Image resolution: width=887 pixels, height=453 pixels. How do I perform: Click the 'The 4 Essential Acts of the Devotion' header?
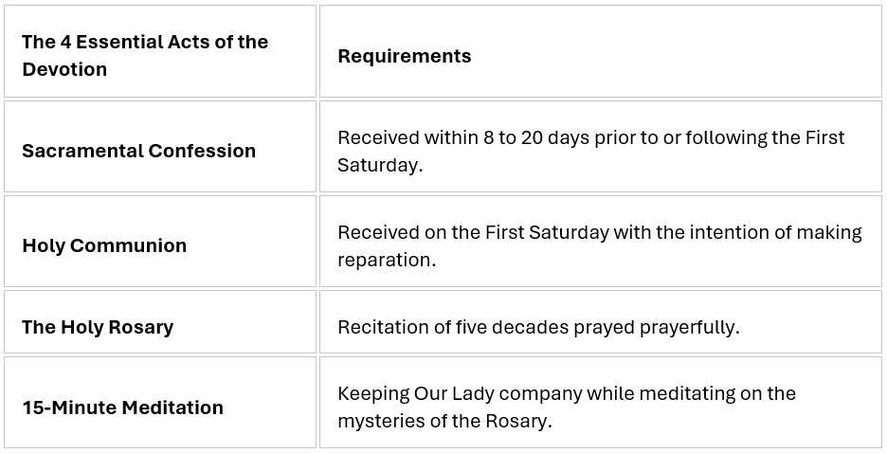pos(160,51)
